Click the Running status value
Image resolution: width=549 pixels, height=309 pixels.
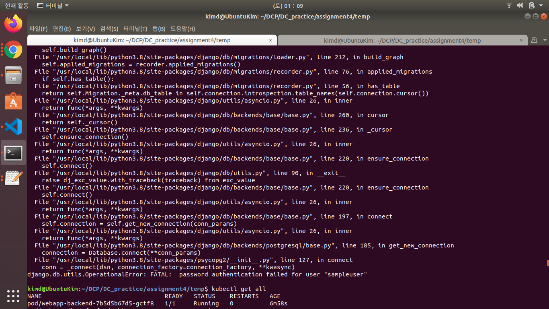[206, 303]
